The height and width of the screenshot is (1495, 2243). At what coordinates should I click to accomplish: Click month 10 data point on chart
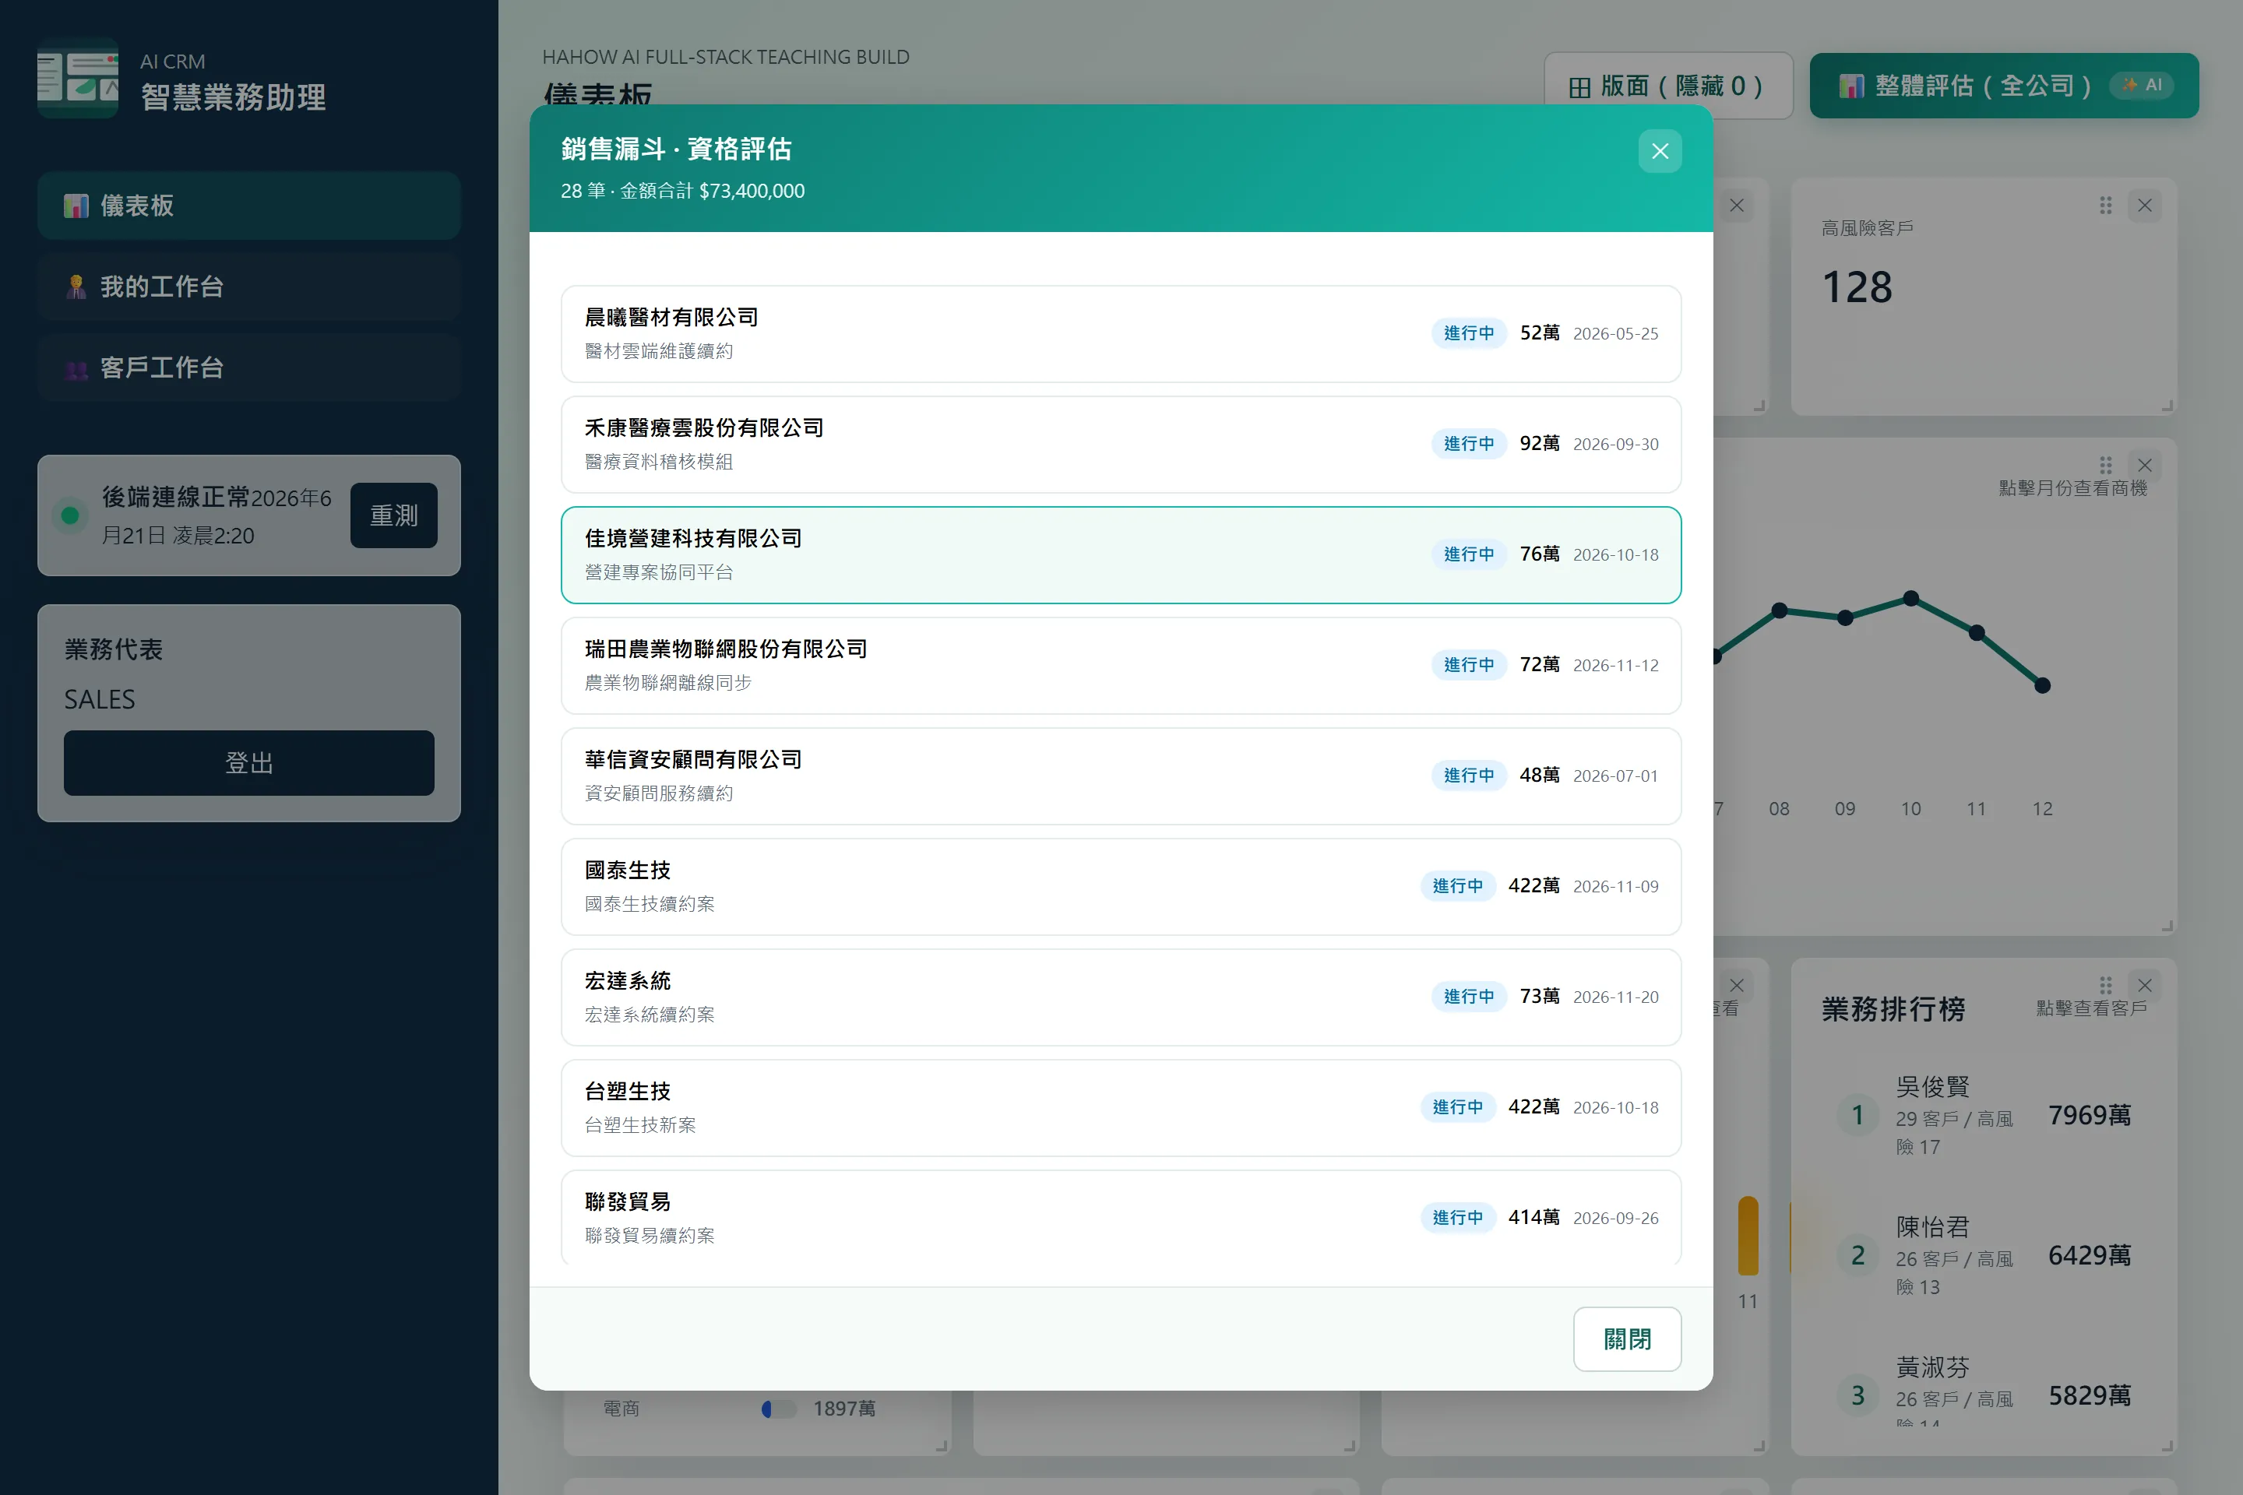[x=1911, y=599]
